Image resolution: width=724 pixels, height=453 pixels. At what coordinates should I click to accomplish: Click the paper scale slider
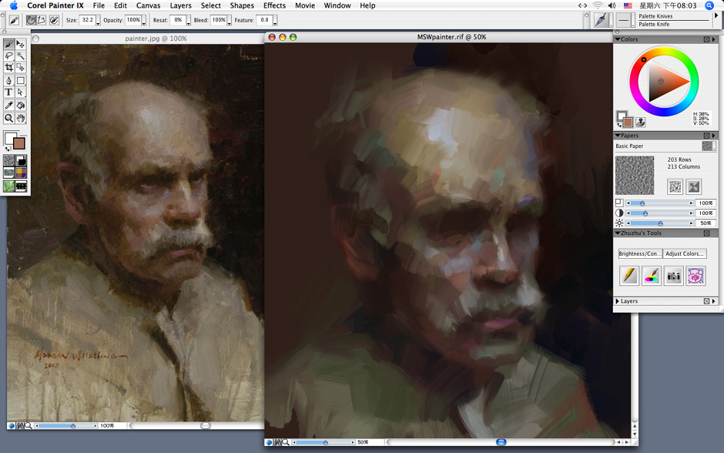coord(660,203)
